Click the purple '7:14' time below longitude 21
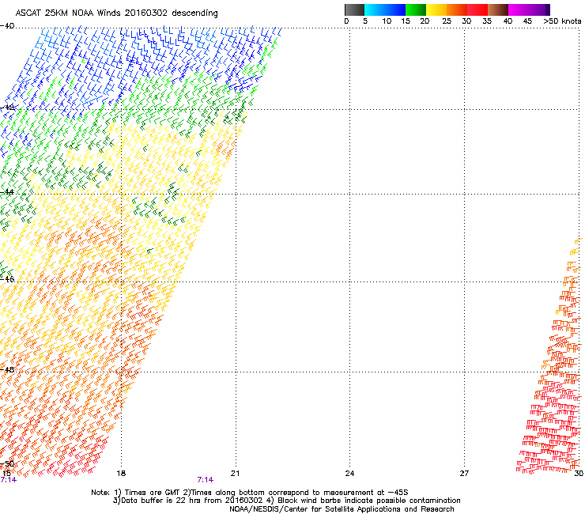The width and height of the screenshot is (585, 514). pos(206,480)
